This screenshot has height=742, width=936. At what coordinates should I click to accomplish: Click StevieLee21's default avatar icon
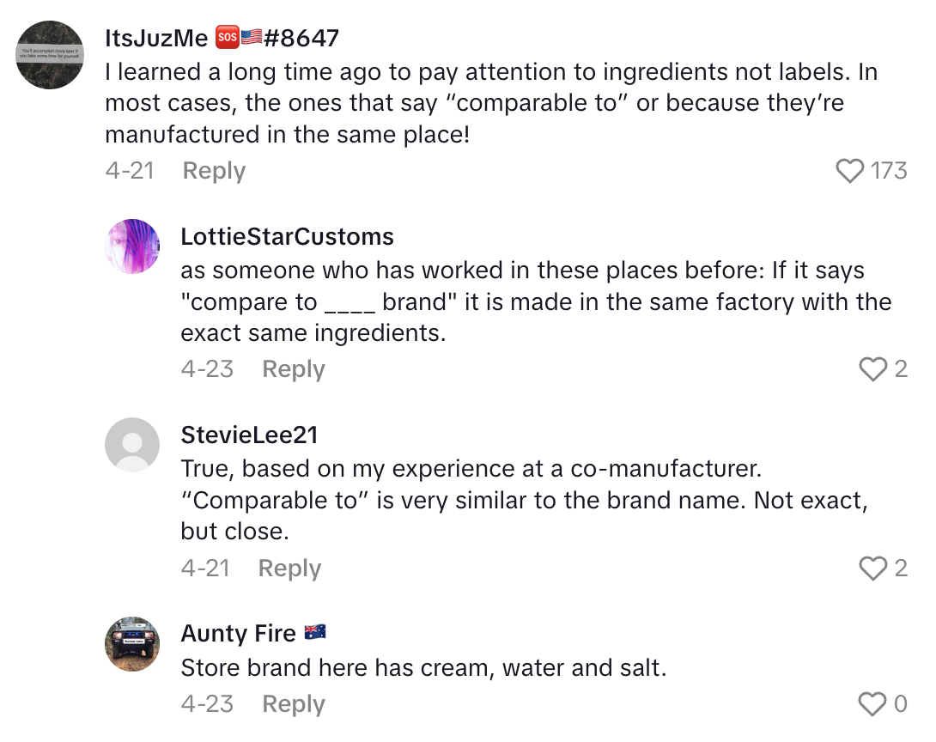(132, 444)
